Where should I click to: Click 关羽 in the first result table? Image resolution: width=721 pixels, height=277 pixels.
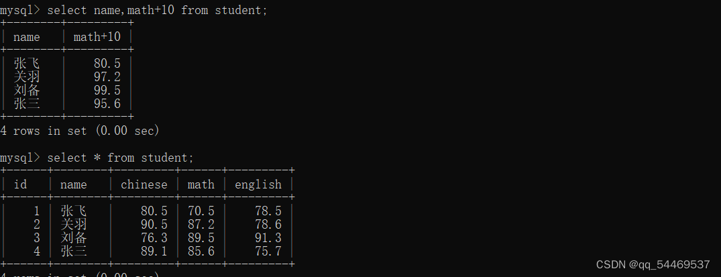point(27,77)
